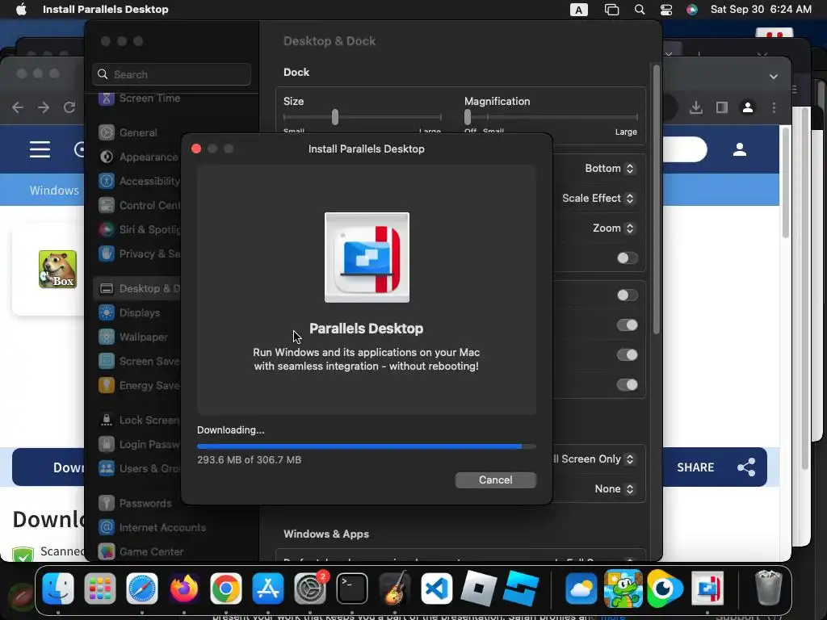Go back in the browser window
Image resolution: width=827 pixels, height=620 pixels.
18,107
